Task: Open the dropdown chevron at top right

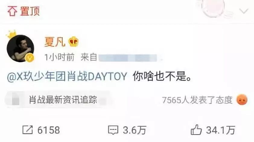Action: point(244,11)
